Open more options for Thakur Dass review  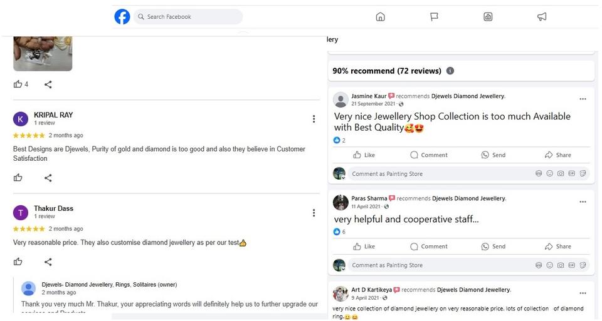tap(314, 213)
